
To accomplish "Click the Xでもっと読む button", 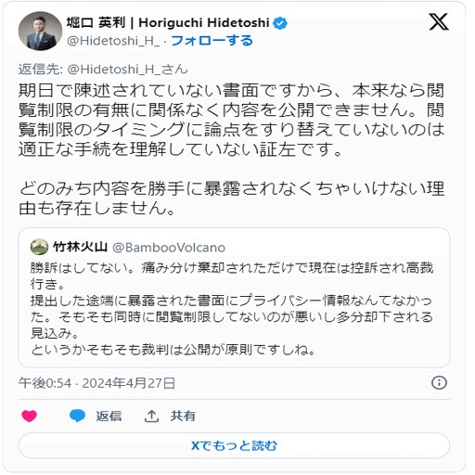I will [x=234, y=445].
